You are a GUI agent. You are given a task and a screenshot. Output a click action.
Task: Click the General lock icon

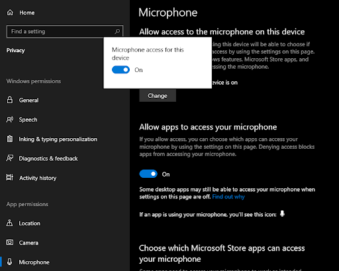[10, 100]
